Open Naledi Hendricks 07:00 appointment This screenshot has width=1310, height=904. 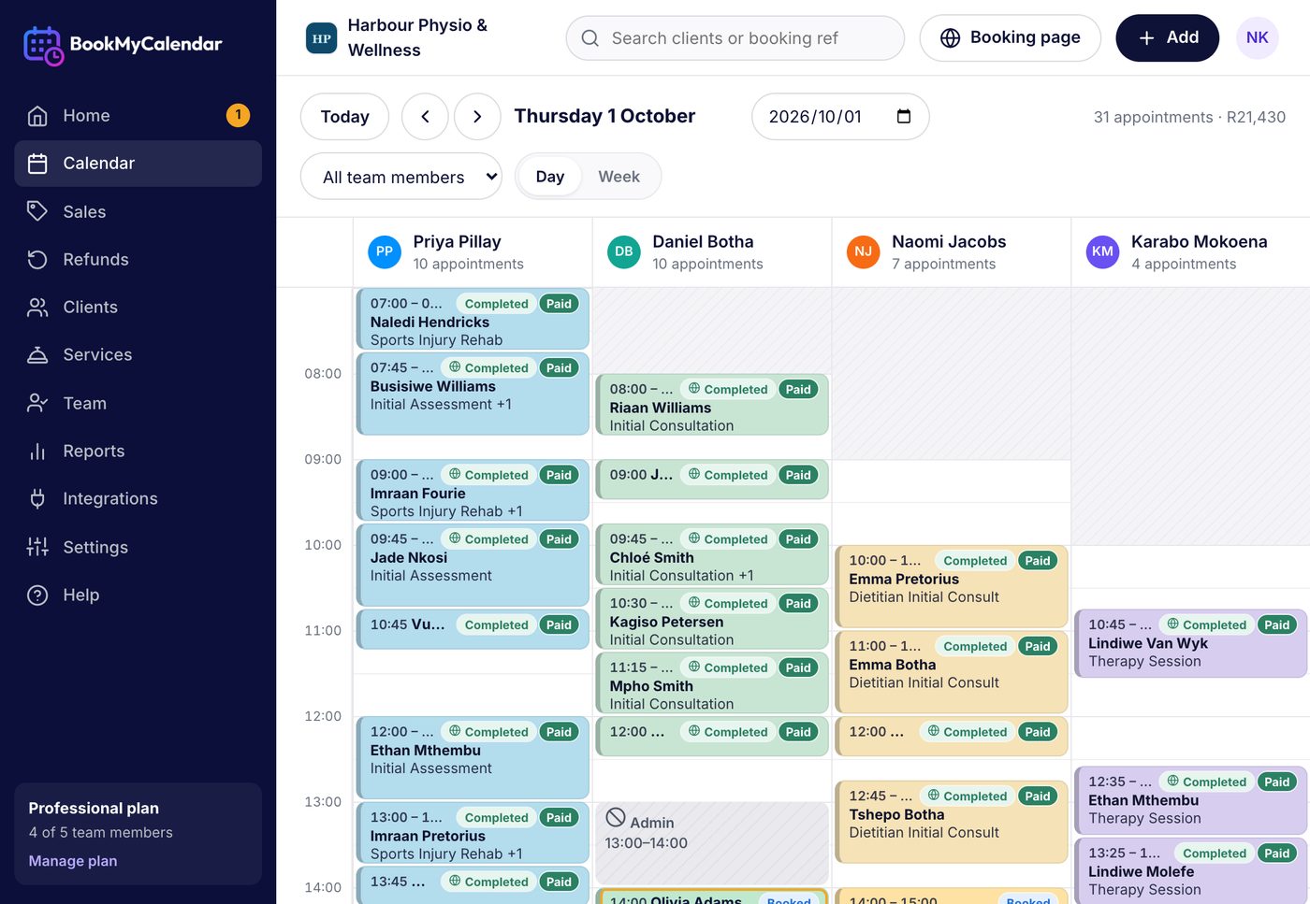tap(473, 320)
